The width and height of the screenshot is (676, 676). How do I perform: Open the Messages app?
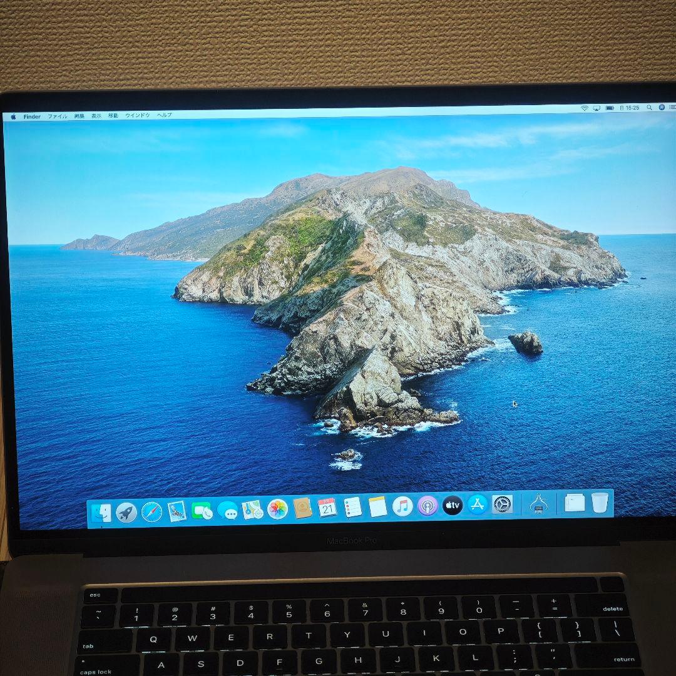point(229,510)
